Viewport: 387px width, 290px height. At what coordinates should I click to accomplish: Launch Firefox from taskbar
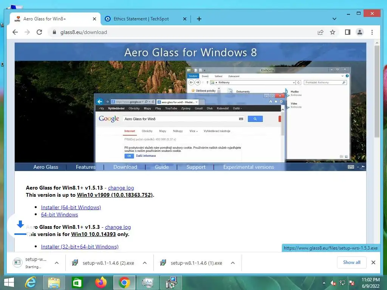click(x=101, y=282)
